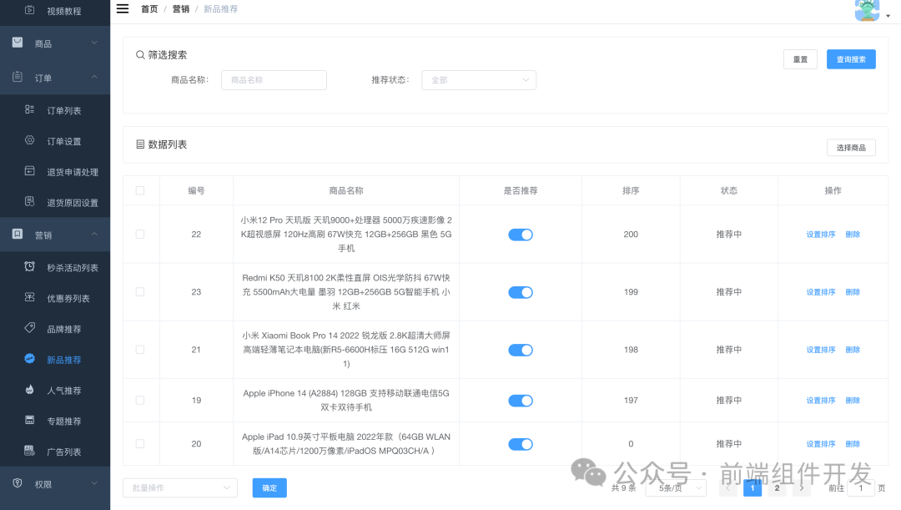Go to next page arrow
Screen dimensions: 901x510
point(802,488)
